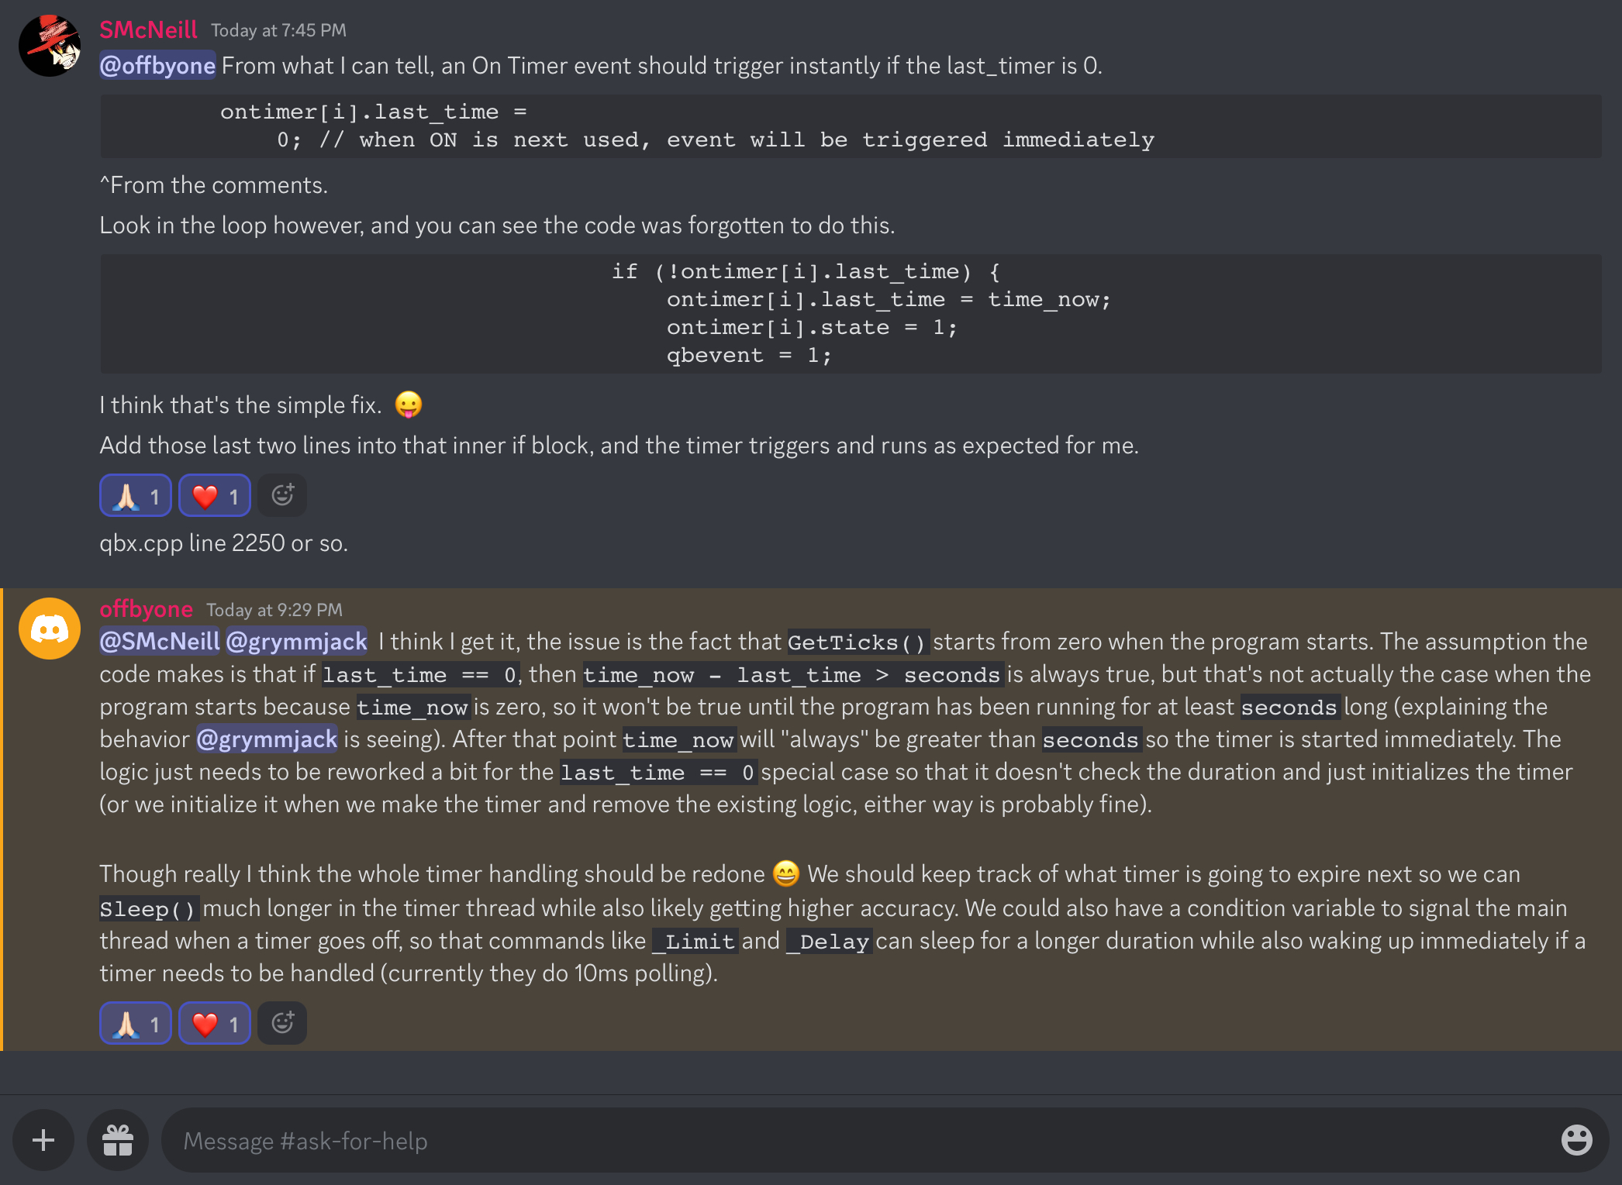Click the SMcNeill username header
Screen dimensions: 1622x1185
pos(147,29)
